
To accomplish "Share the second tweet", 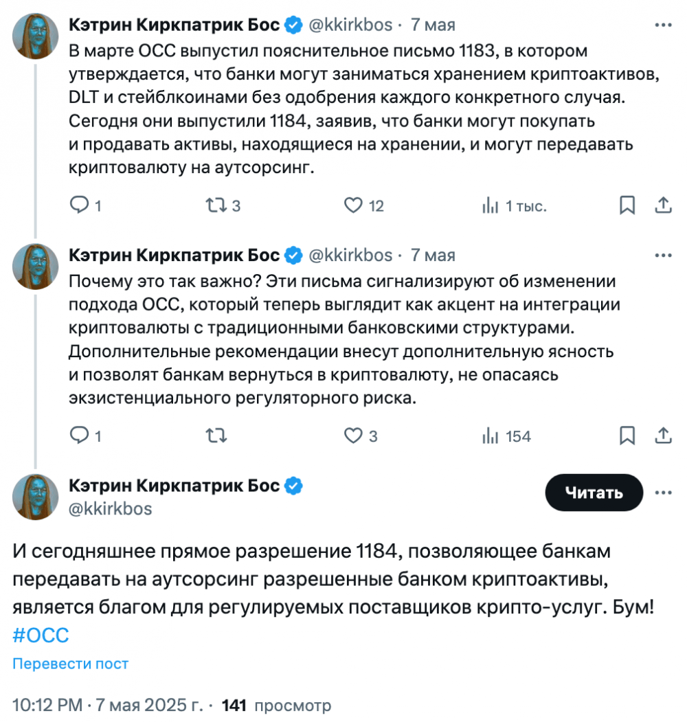I will (x=663, y=435).
